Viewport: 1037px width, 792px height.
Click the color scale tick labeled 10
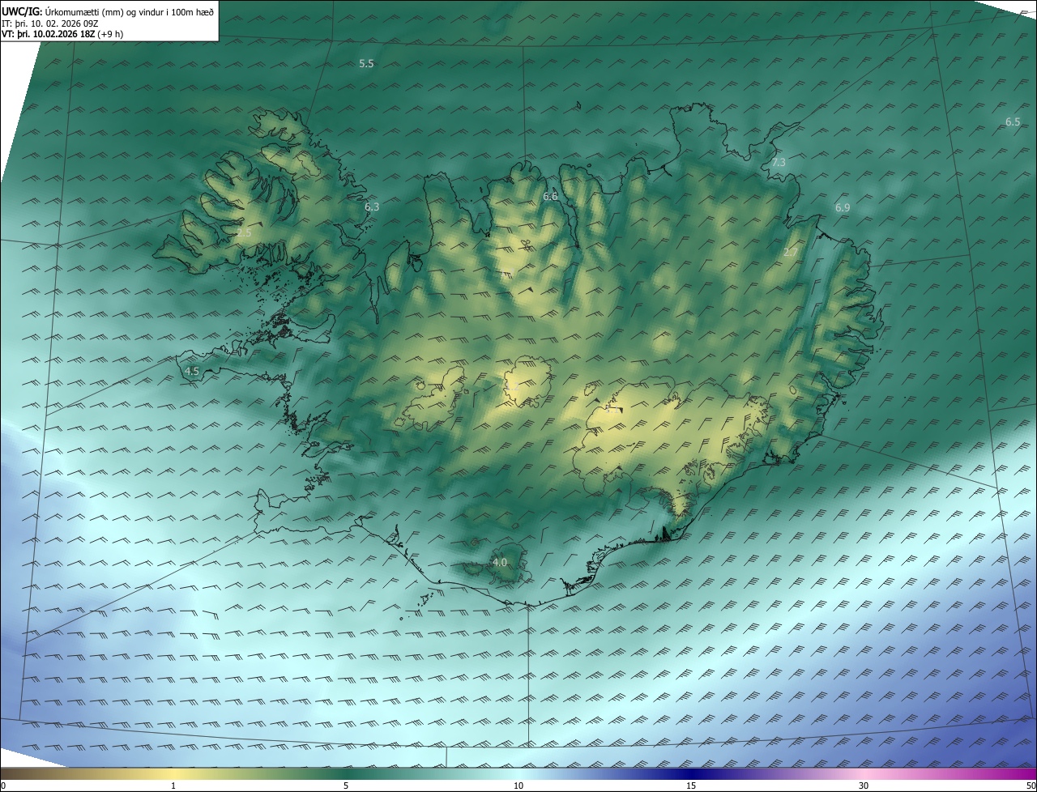518,786
